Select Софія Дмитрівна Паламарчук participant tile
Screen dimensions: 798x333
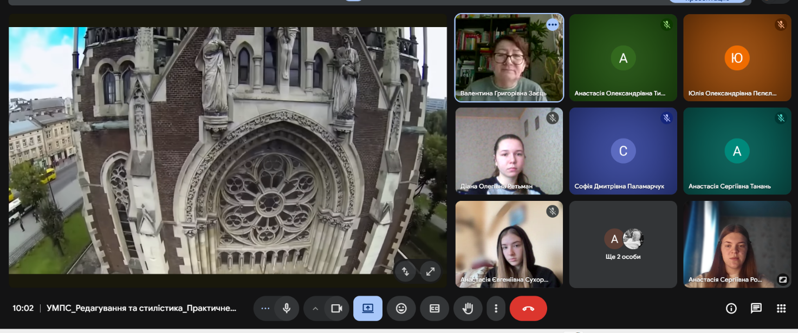623,152
